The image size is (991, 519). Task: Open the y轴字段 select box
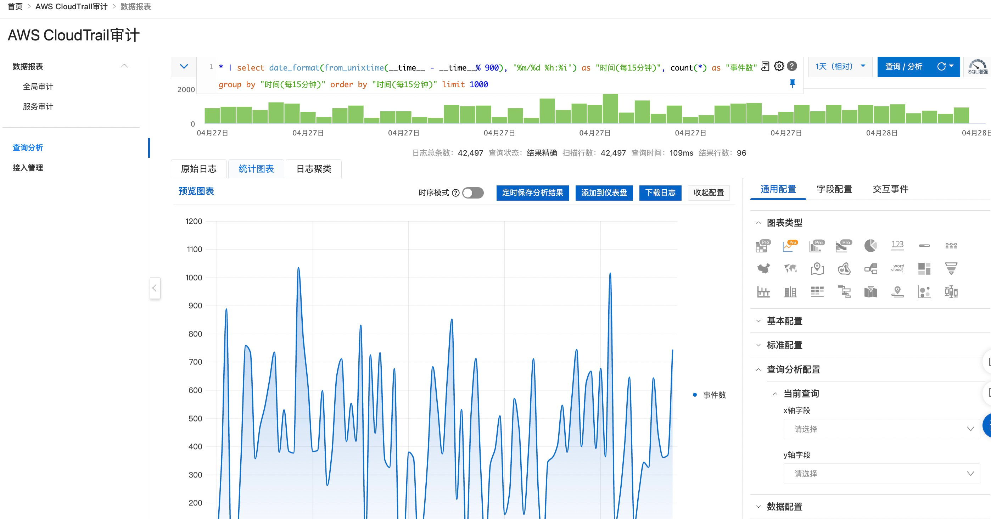[x=881, y=473]
